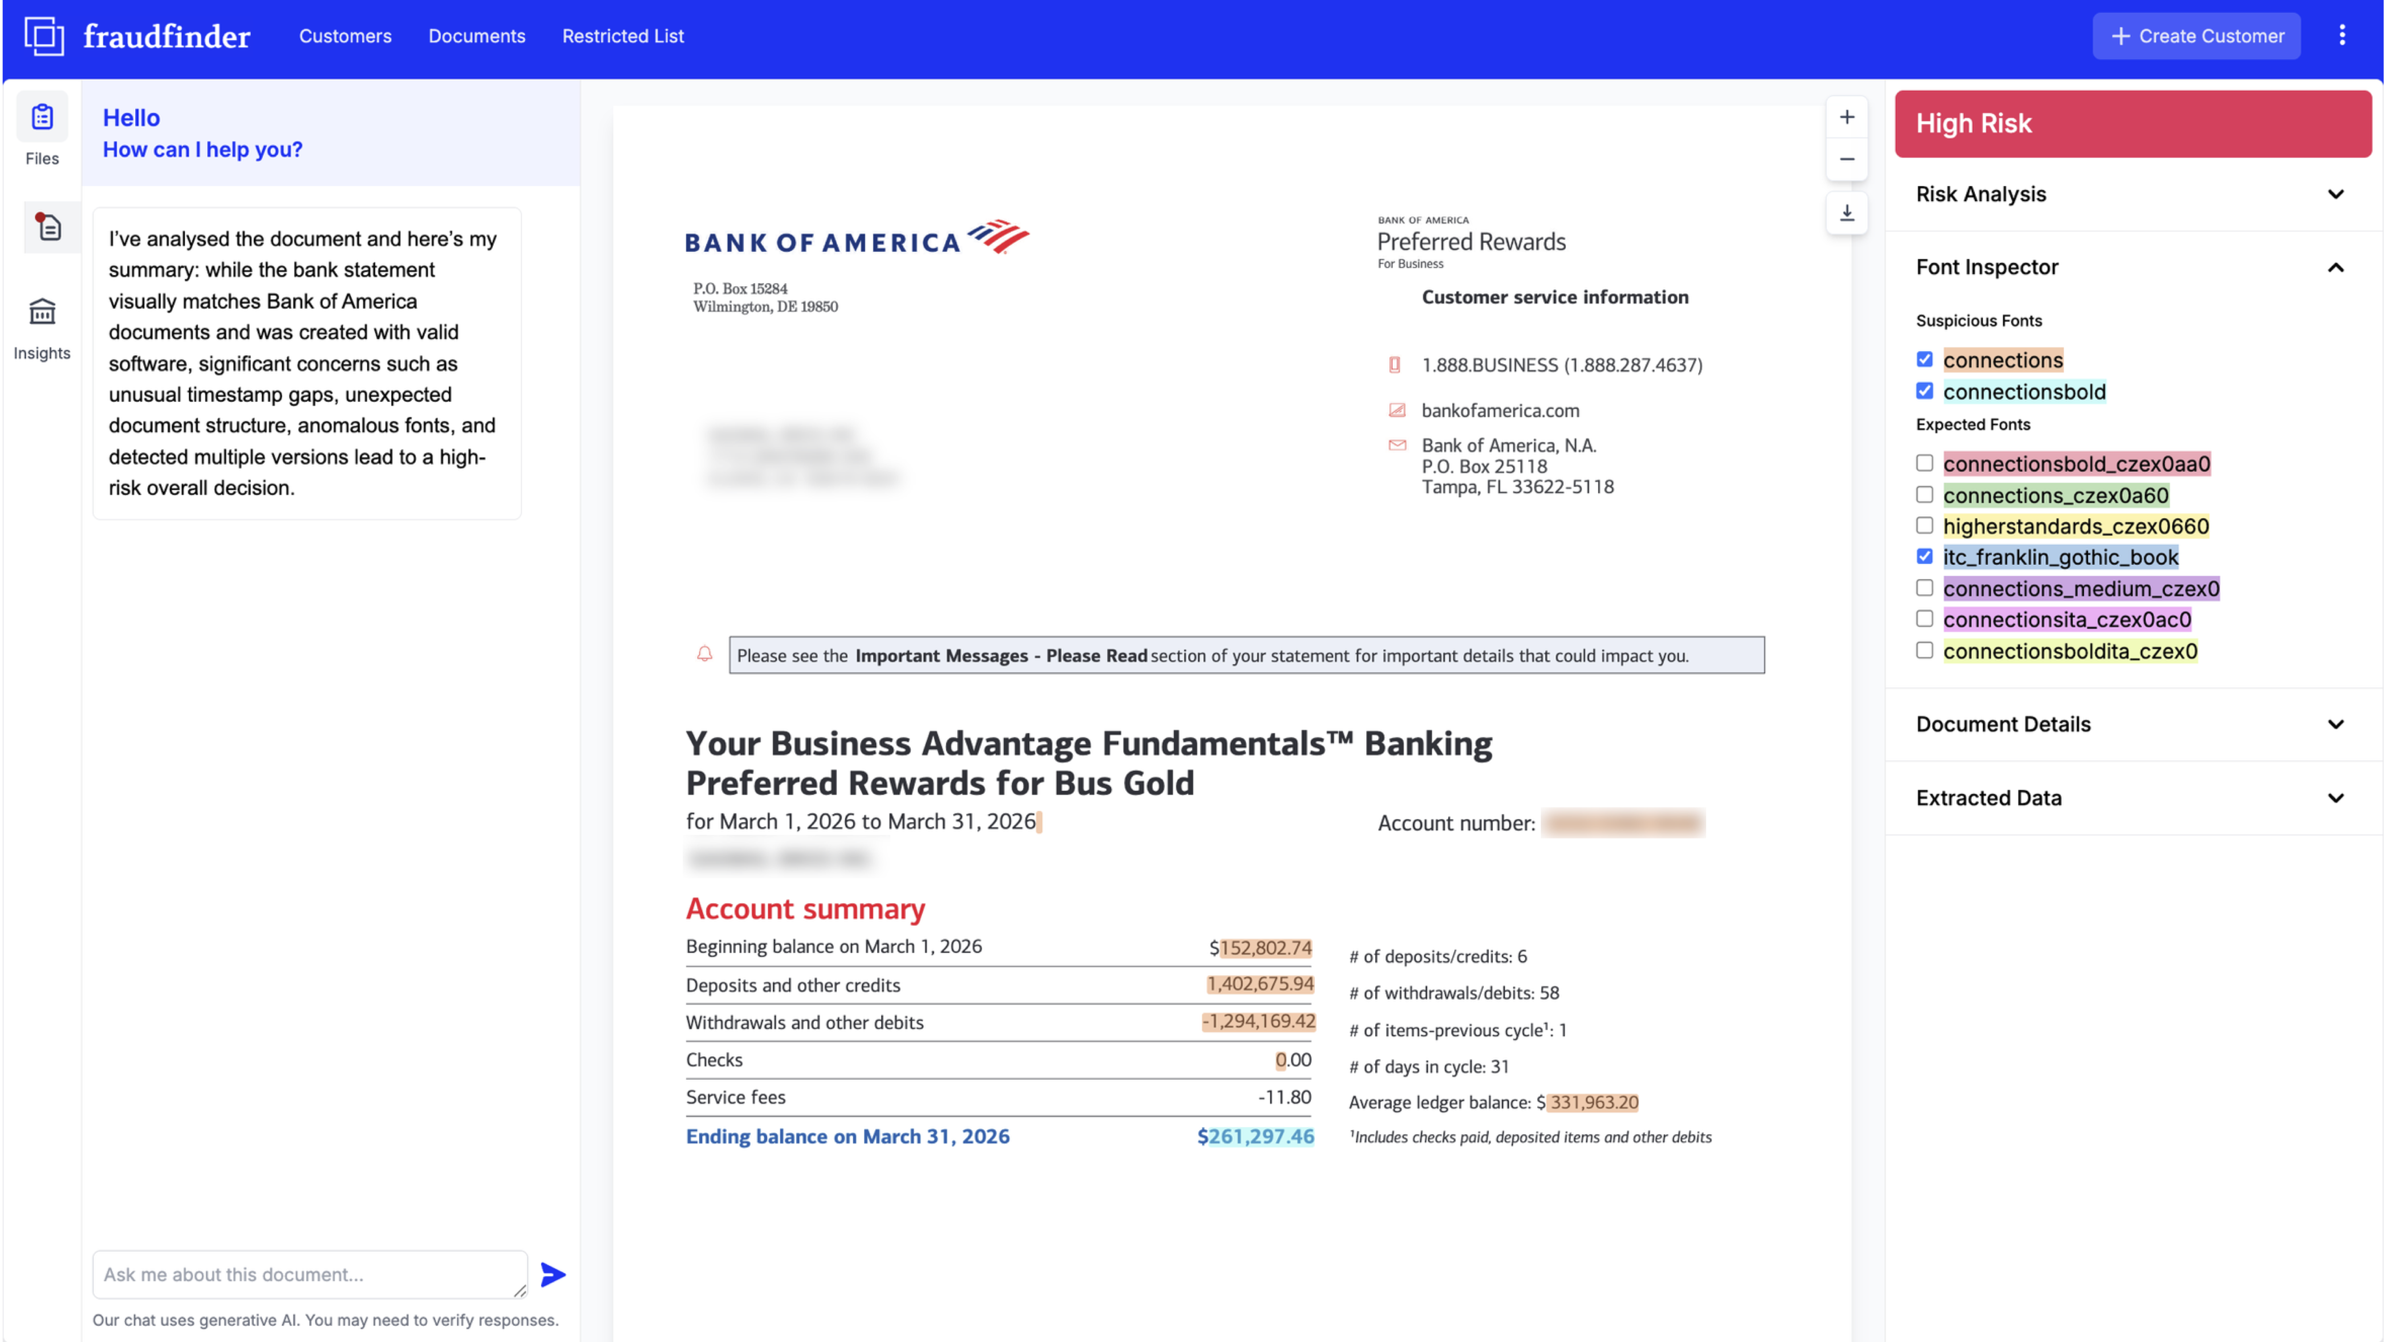This screenshot has width=2386, height=1342.
Task: Click the Suspicious Fonts subheading
Action: click(x=1978, y=321)
